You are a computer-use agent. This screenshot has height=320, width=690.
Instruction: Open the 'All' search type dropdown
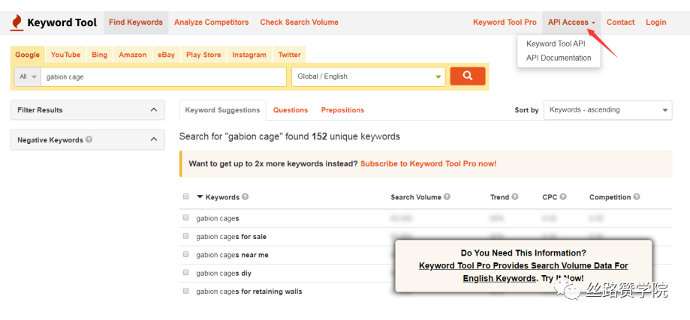[x=28, y=76]
